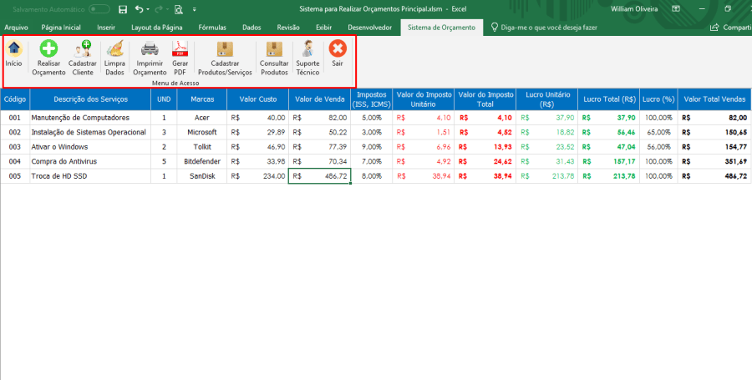Expand the undo history dropdown arrow

coord(148,9)
